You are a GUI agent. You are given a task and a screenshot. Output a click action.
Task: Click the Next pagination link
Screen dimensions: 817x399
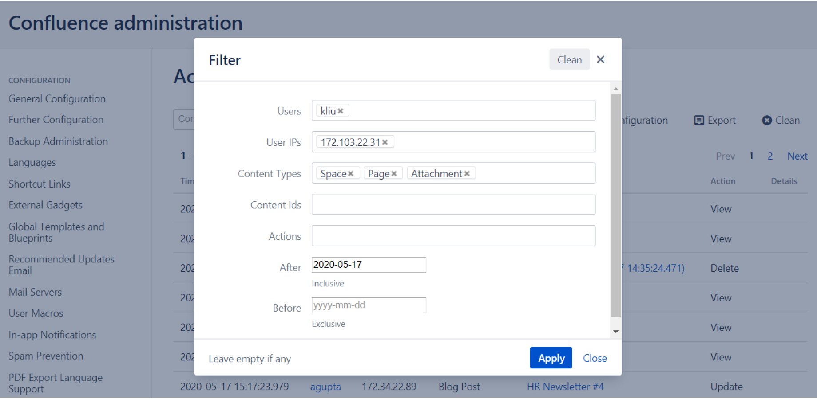click(797, 156)
